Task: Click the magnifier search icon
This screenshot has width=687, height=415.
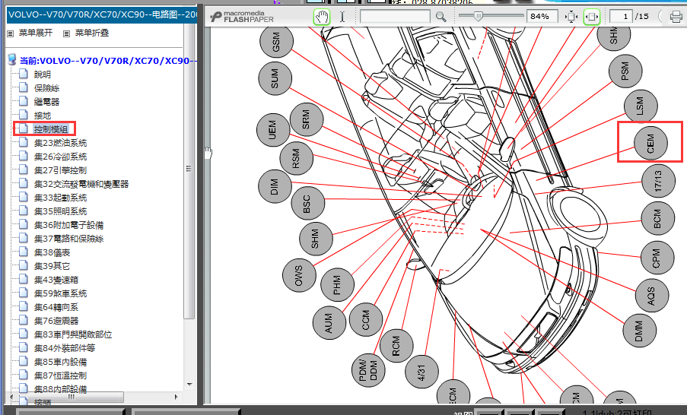Action: coord(441,17)
